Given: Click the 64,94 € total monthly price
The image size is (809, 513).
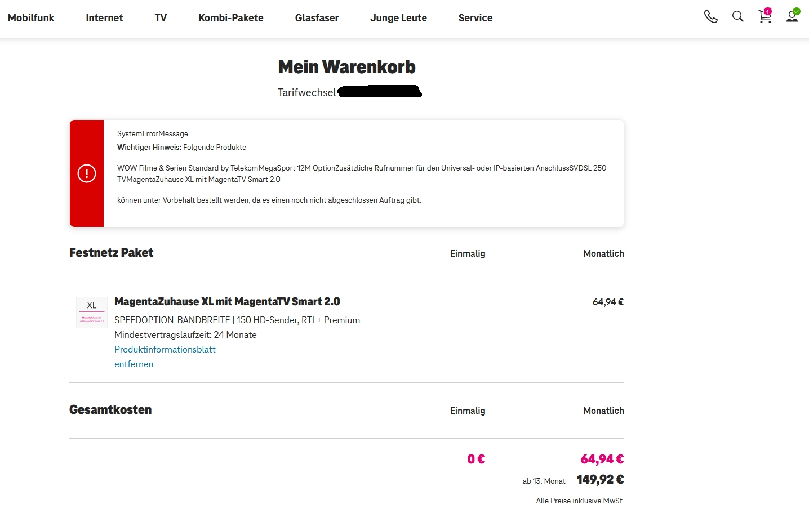Looking at the screenshot, I should [602, 459].
